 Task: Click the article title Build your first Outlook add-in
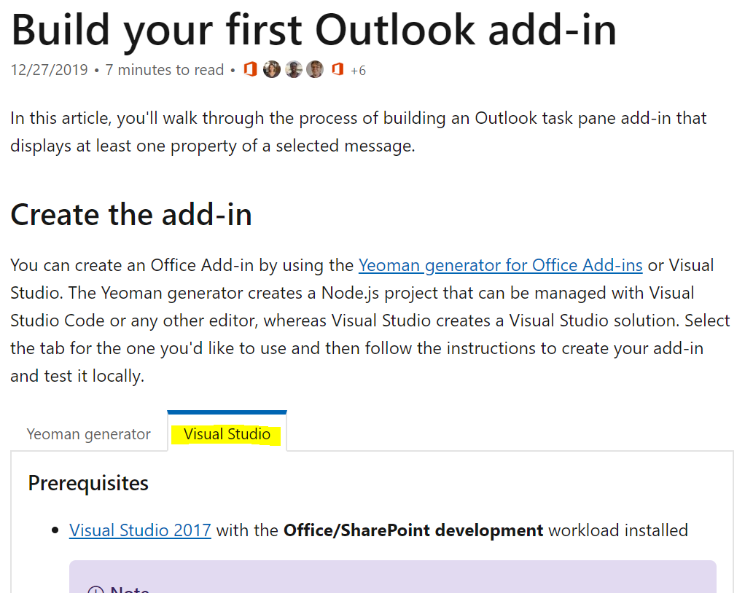(x=313, y=31)
